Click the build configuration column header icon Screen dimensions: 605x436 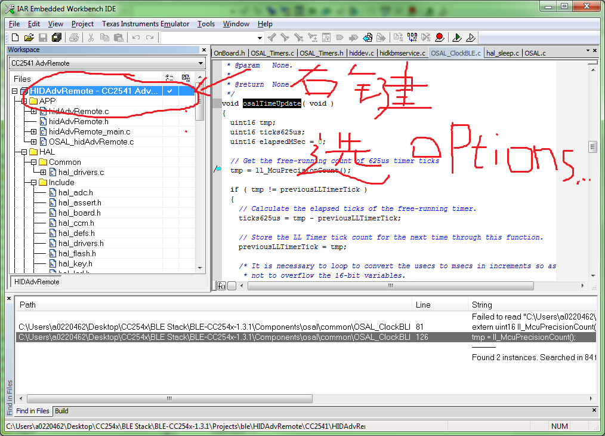click(x=169, y=78)
